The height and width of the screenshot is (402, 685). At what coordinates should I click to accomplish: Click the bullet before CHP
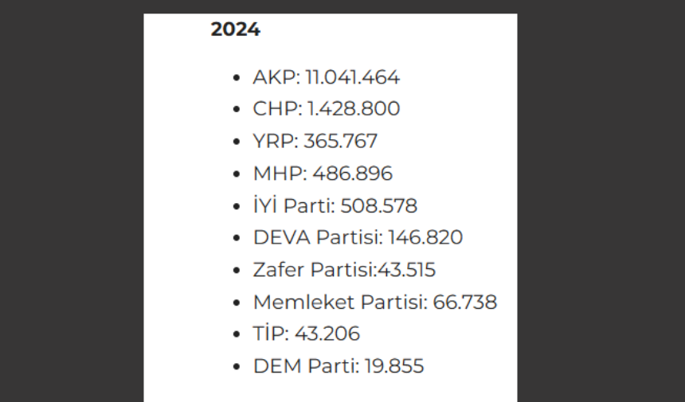coord(237,109)
